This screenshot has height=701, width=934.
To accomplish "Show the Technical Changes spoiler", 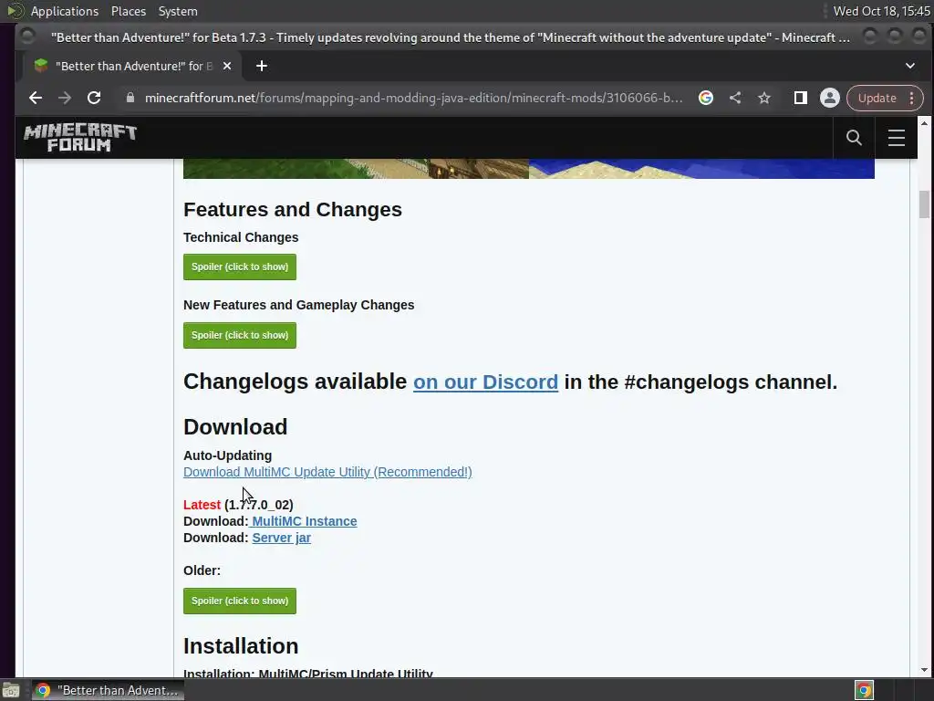I will point(240,267).
